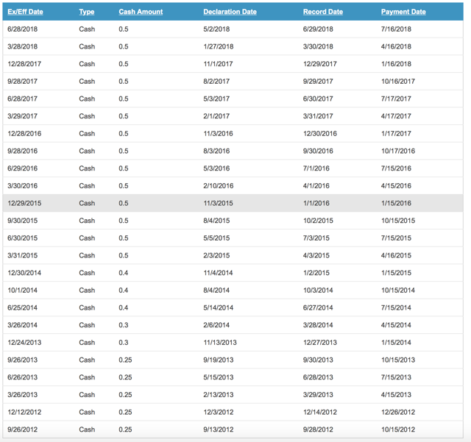Sort by the Ex/Eff Date column header
Screen dimensions: 471x442
tap(25, 12)
